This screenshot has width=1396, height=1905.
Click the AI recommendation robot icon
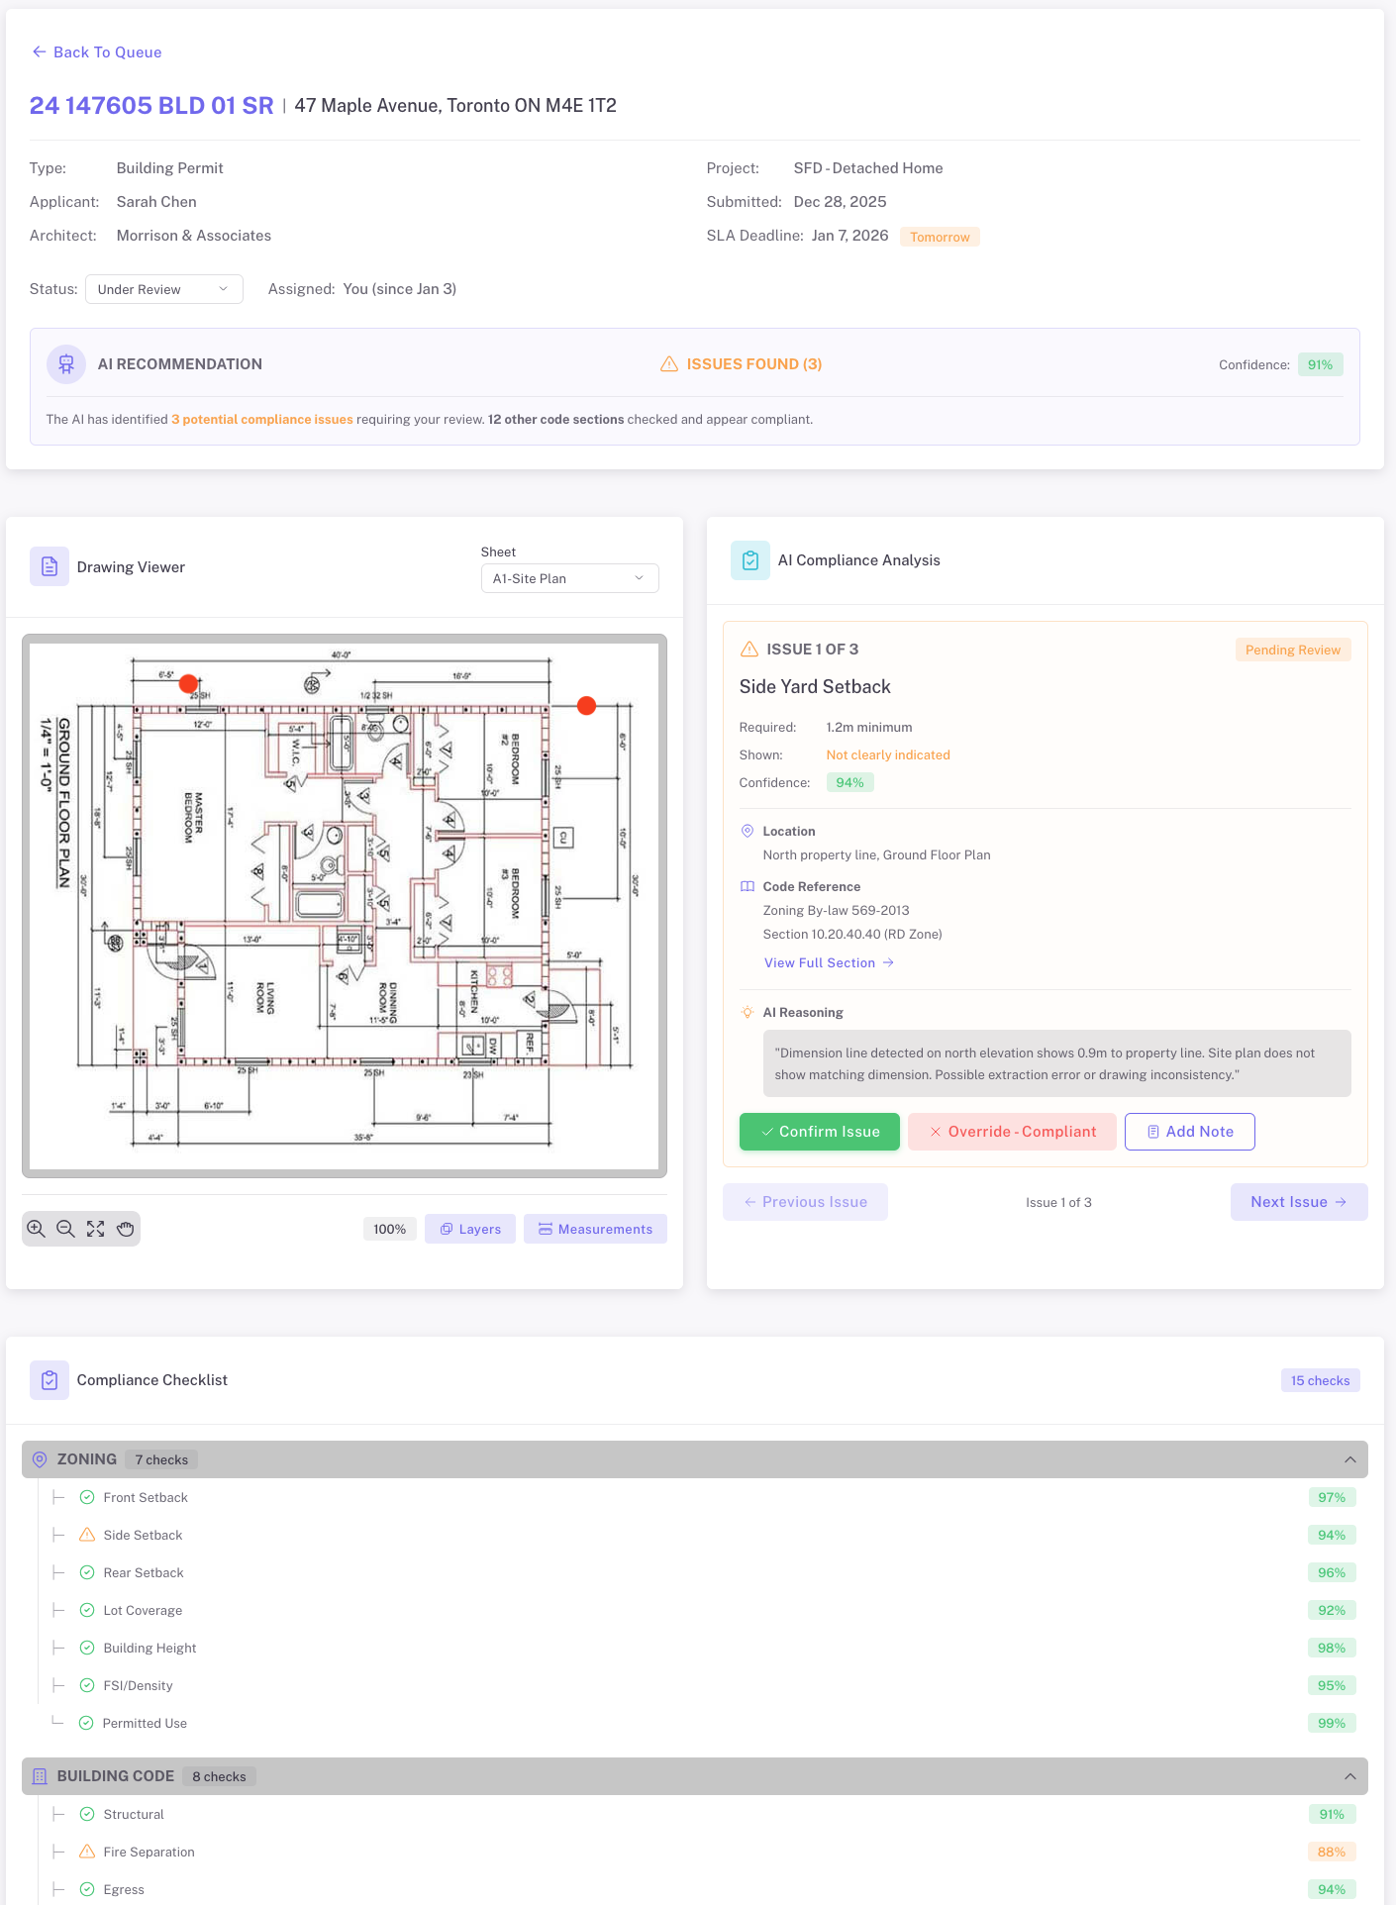[66, 364]
